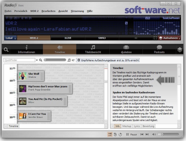Open the djukebox section

[x=126, y=49]
